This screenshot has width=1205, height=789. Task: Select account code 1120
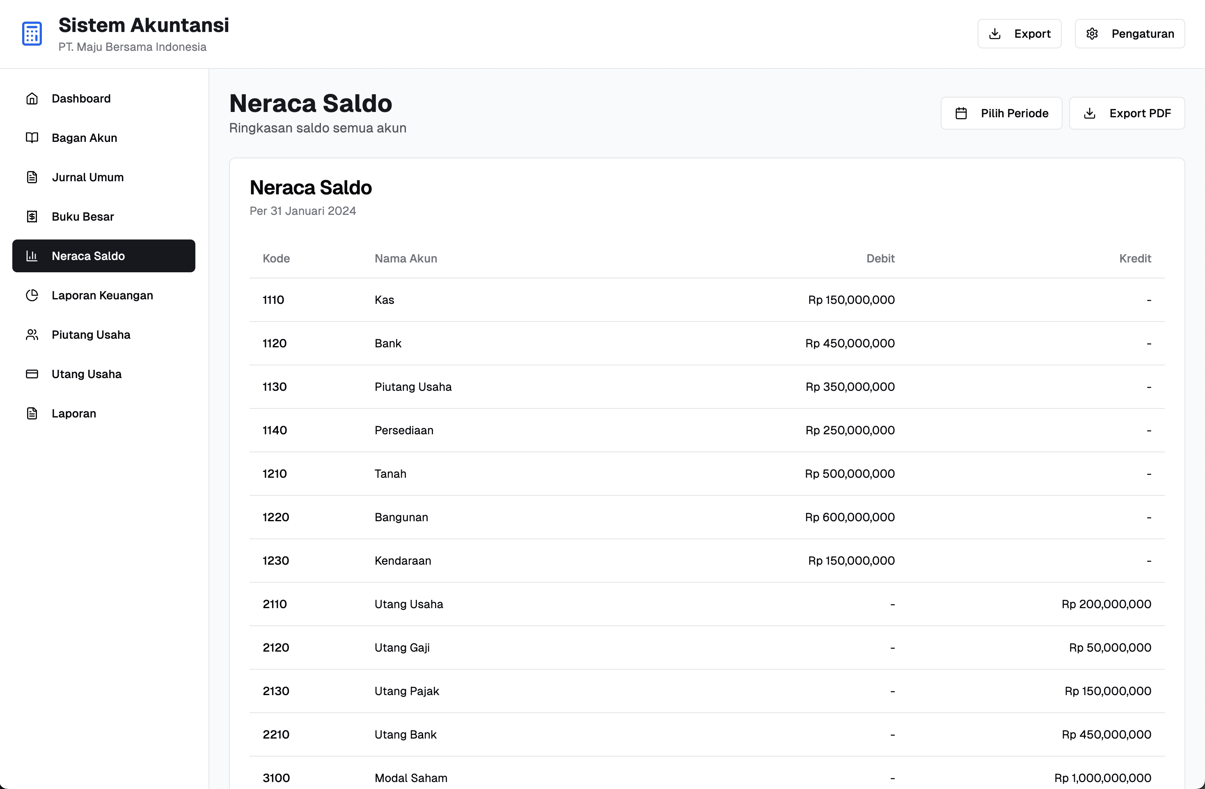275,343
